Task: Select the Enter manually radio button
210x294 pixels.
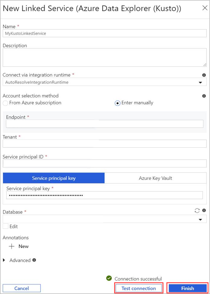Action: tap(117, 103)
